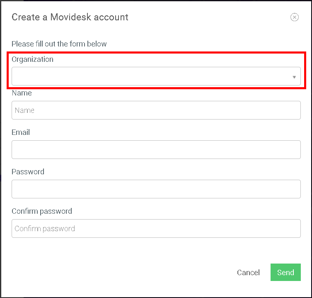Click the Cancel button
312x298 pixels.
click(248, 273)
